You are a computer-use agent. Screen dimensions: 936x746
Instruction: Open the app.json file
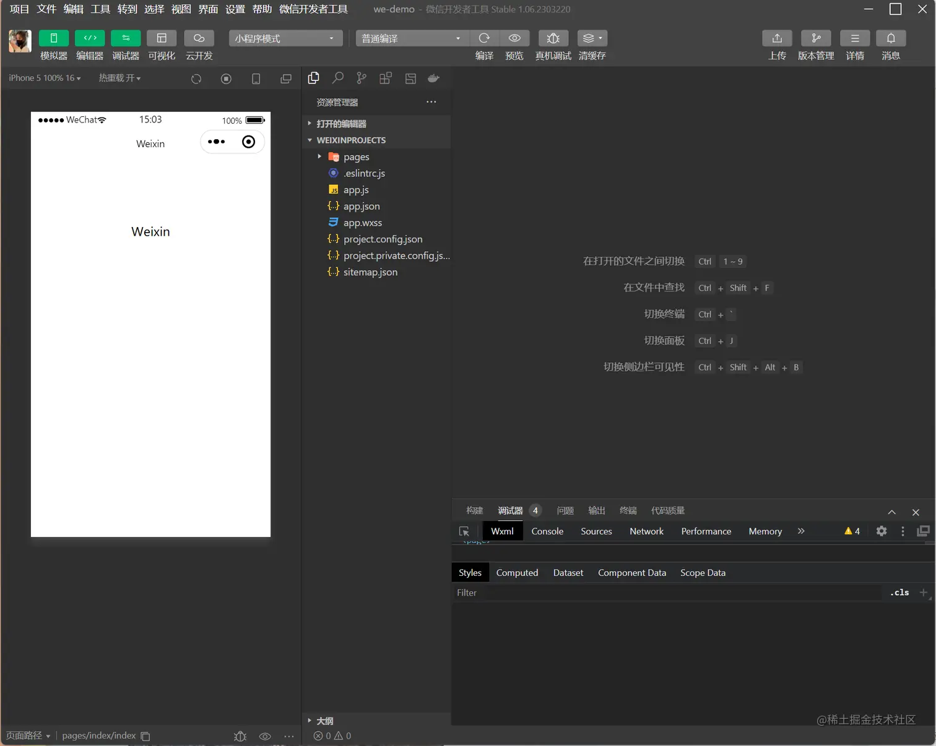(376, 206)
